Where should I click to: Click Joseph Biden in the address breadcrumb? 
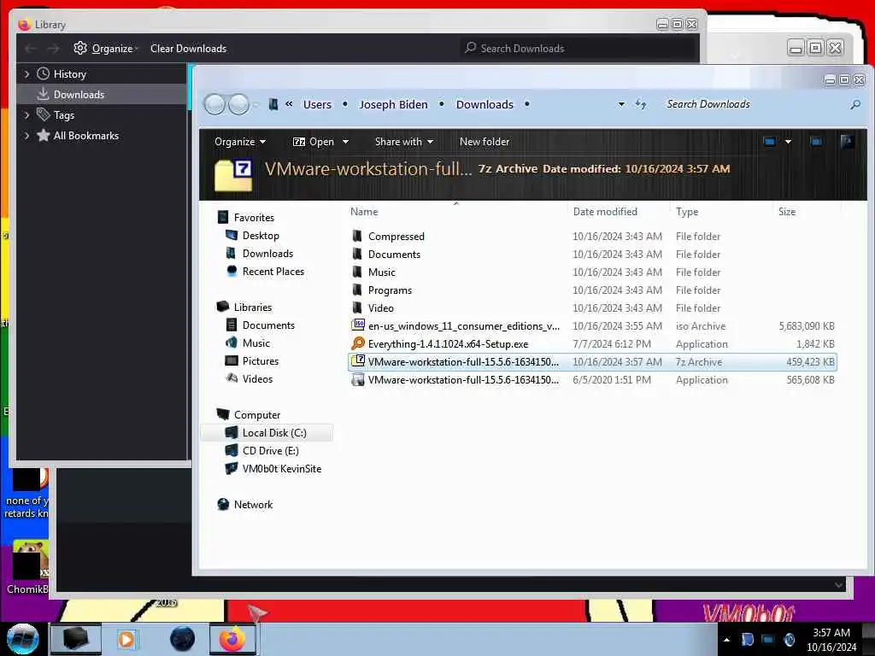[393, 104]
